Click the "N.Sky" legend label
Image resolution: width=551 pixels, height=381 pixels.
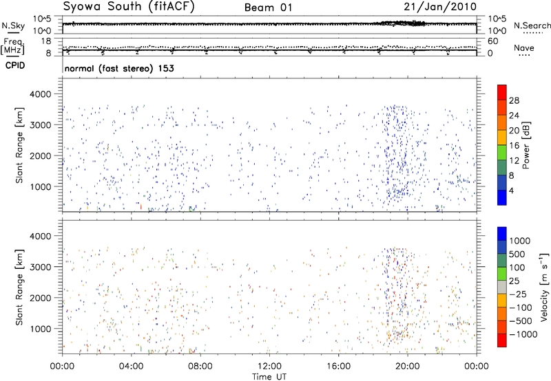[13, 25]
